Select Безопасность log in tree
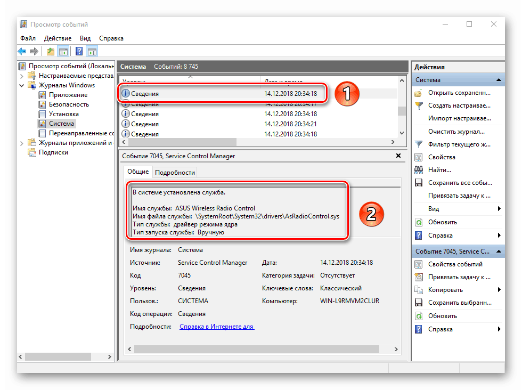Viewport: 522px width, 390px height. [x=69, y=104]
